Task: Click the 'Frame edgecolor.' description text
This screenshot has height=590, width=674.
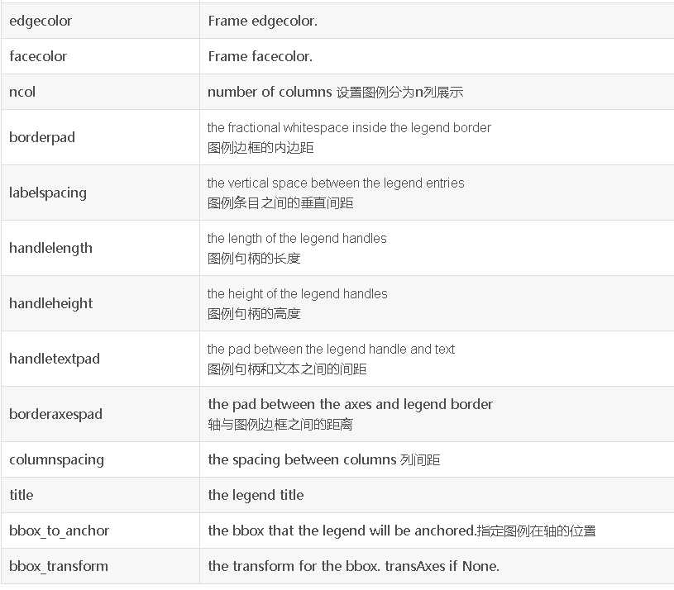Action: [263, 21]
